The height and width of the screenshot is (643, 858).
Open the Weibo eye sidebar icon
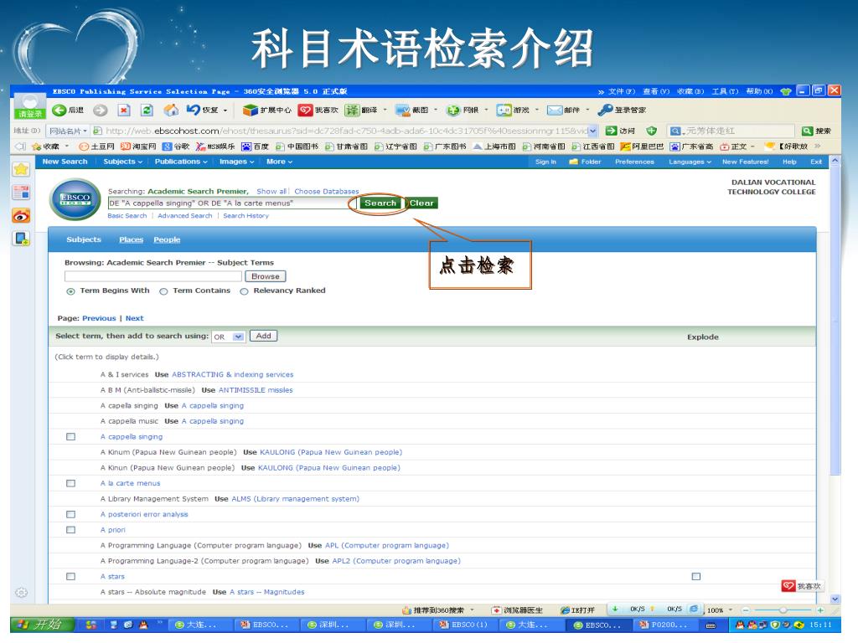click(21, 215)
